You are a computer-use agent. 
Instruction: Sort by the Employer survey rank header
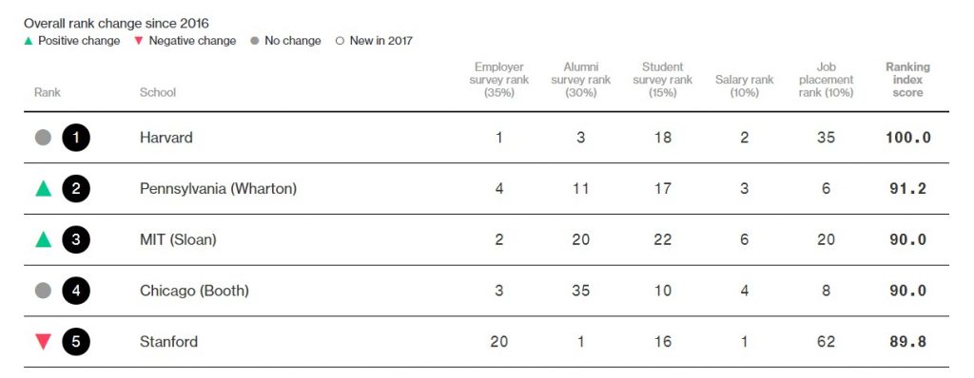click(x=498, y=80)
